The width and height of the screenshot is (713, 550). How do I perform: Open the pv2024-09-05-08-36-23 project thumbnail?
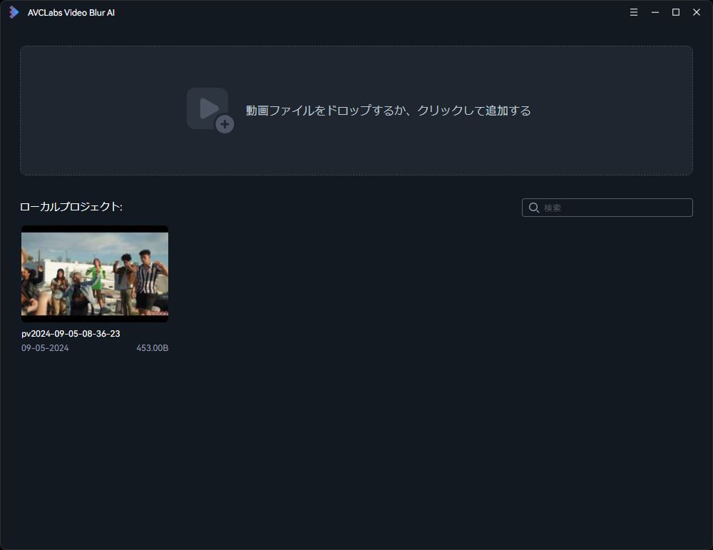pos(95,274)
